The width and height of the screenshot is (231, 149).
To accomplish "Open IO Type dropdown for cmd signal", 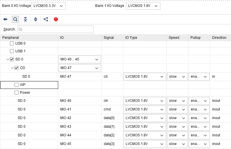I will 145,110.
